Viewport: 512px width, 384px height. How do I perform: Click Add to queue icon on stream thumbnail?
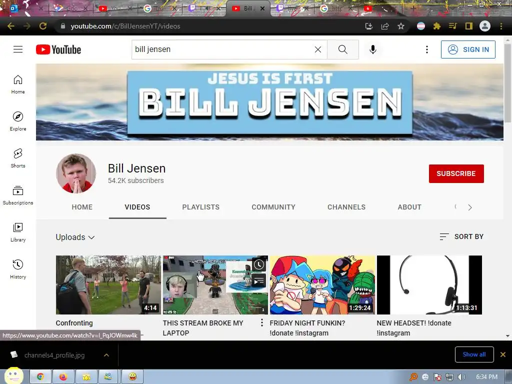click(x=259, y=280)
